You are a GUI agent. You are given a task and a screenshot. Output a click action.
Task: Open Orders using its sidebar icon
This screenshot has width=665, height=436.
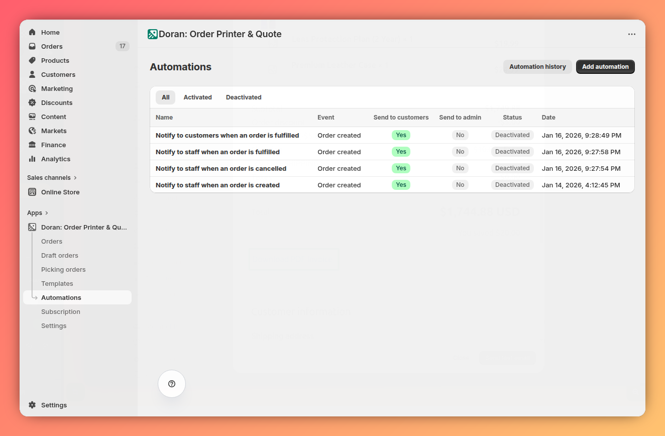32,46
